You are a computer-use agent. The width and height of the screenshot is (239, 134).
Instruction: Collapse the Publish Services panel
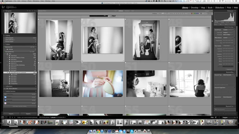click(4, 91)
